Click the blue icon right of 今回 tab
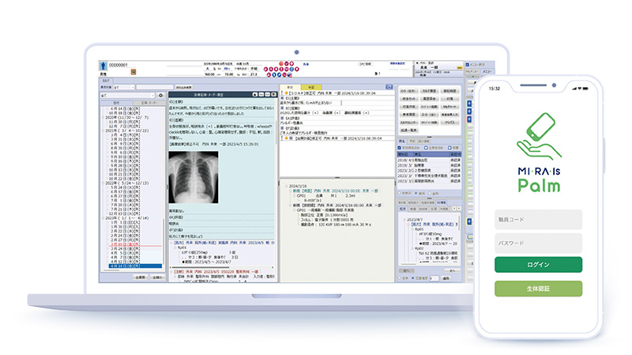 coord(387,86)
